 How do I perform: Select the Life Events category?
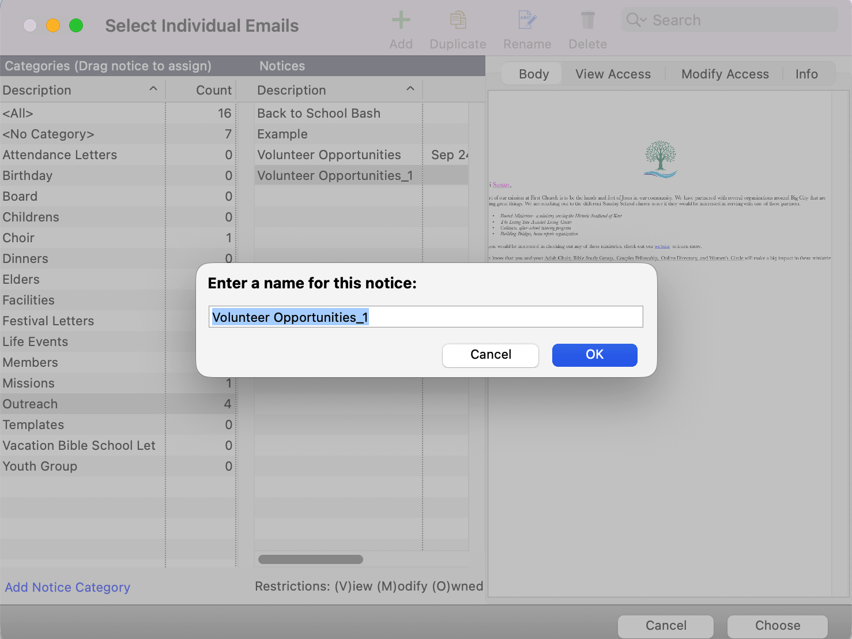pyautogui.click(x=98, y=341)
